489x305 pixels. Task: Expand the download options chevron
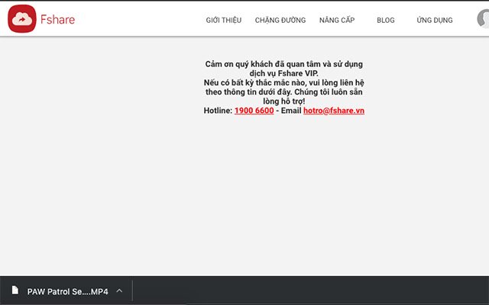point(119,291)
